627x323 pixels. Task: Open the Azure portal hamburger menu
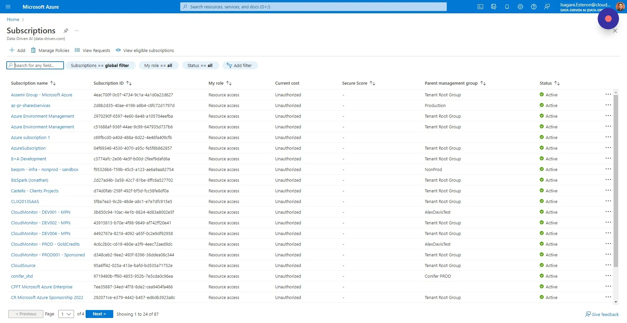coord(8,7)
